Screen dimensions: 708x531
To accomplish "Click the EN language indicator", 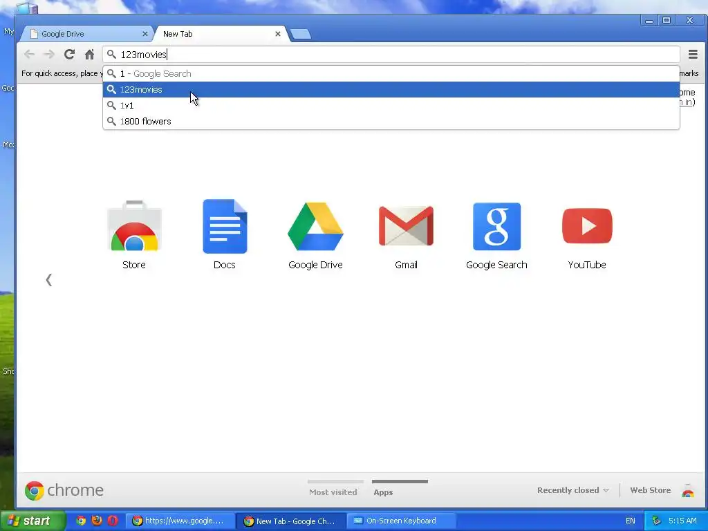I will click(631, 521).
